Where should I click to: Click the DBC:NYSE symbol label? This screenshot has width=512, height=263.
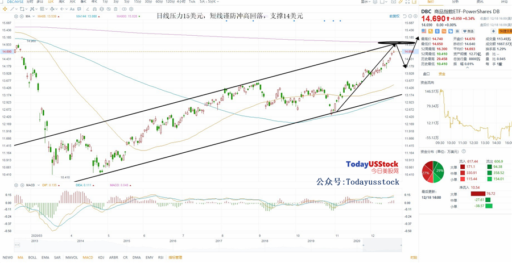click(x=16, y=2)
